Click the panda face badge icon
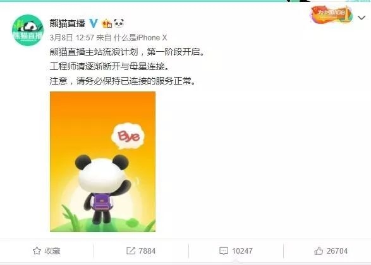The height and width of the screenshot is (265, 371). coord(119,23)
